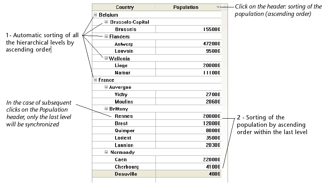
Task: Sort by the Population column header
Action: click(x=186, y=7)
